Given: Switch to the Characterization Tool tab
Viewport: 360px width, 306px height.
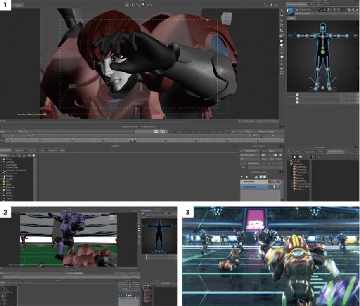Looking at the screenshot, I should coord(320,5).
